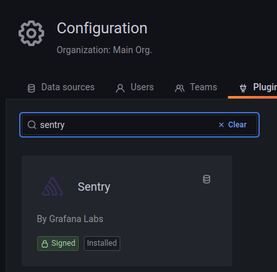Image resolution: width=277 pixels, height=272 pixels.
Task: Click the user icon beside Users
Action: 120,88
